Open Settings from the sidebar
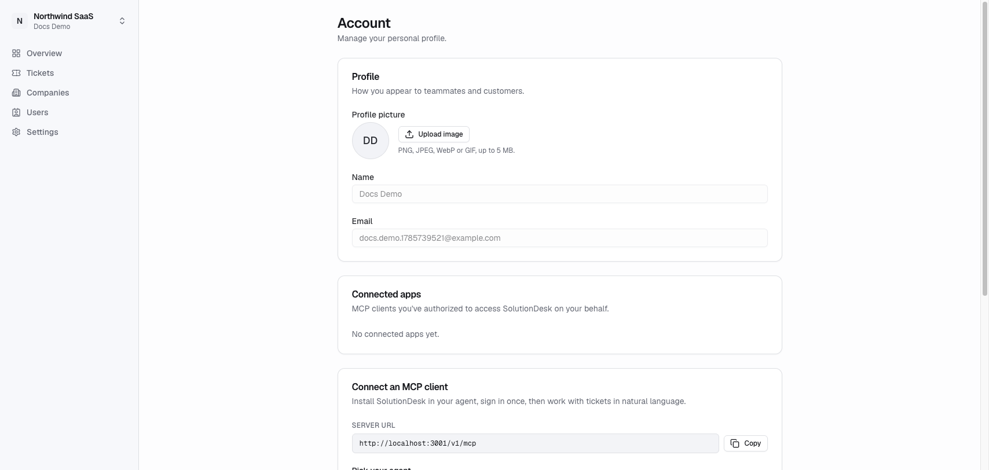 (69, 132)
